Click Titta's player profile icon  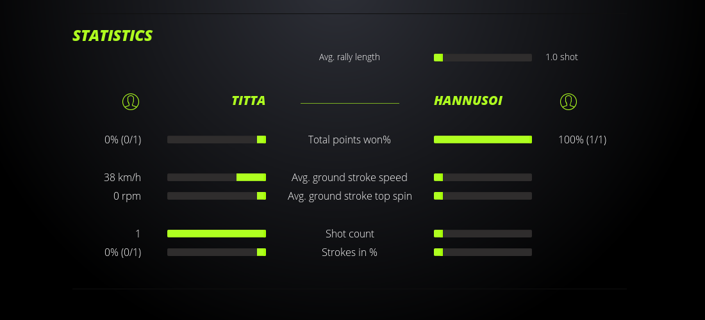click(x=131, y=101)
